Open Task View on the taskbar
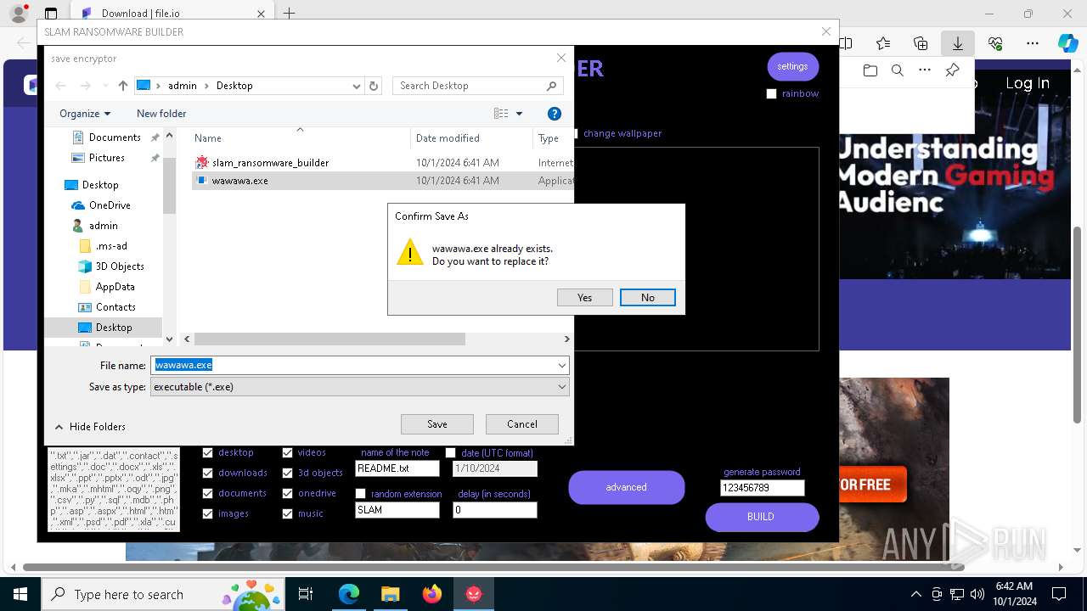Screen dimensions: 1087x611 [x=306, y=594]
